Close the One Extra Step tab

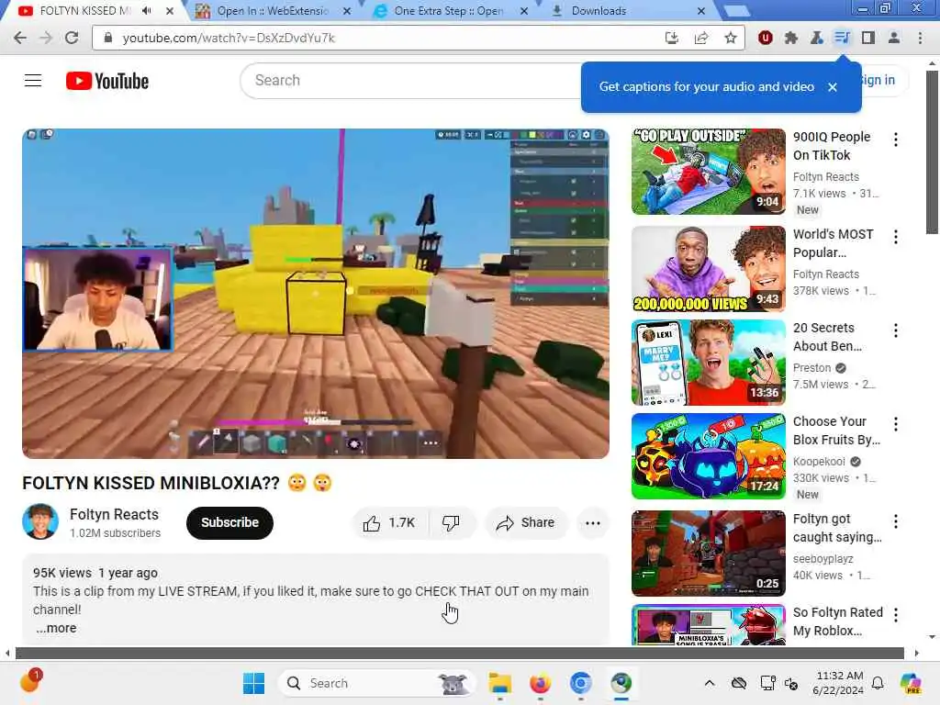click(524, 11)
